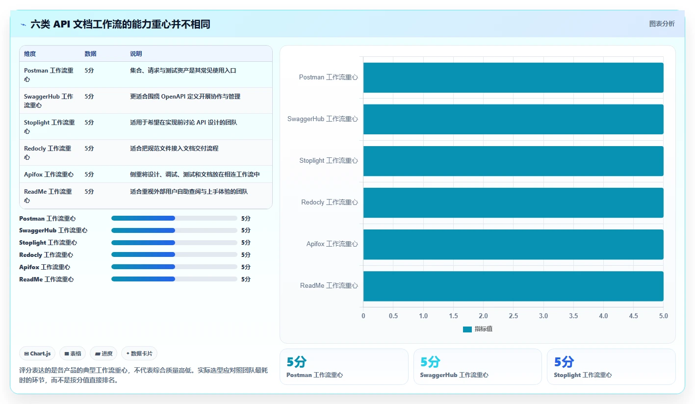Viewport: 695px width, 404px height.
Task: Open the Postman 5分 data card
Action: point(344,367)
